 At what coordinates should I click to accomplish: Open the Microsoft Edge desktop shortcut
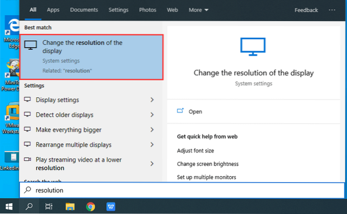pos(10,27)
